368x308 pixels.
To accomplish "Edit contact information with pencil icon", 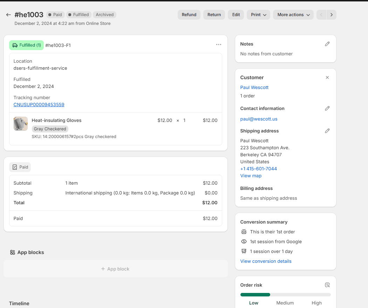I will tap(327, 108).
